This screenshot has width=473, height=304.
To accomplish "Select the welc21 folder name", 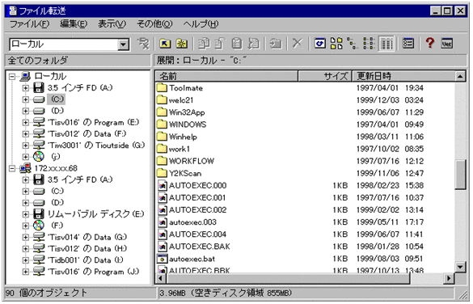I will [180, 100].
